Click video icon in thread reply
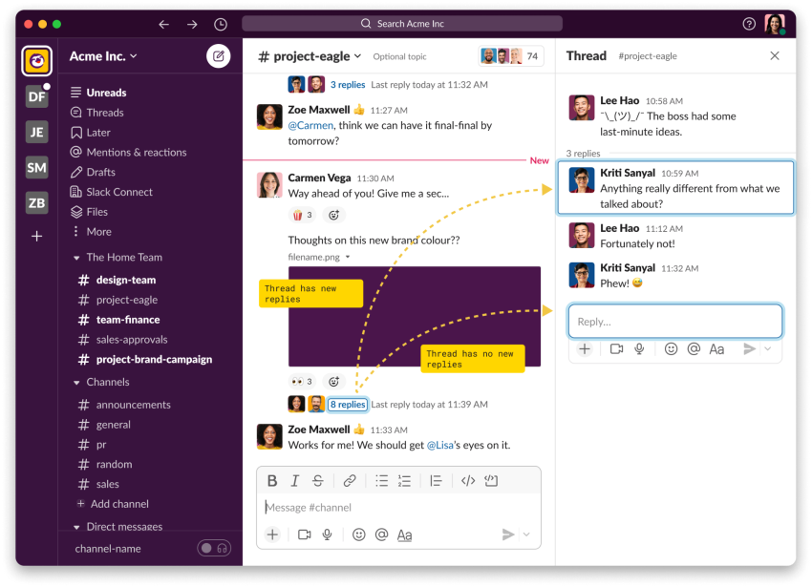Screen dimensions: 812x587 [617, 349]
